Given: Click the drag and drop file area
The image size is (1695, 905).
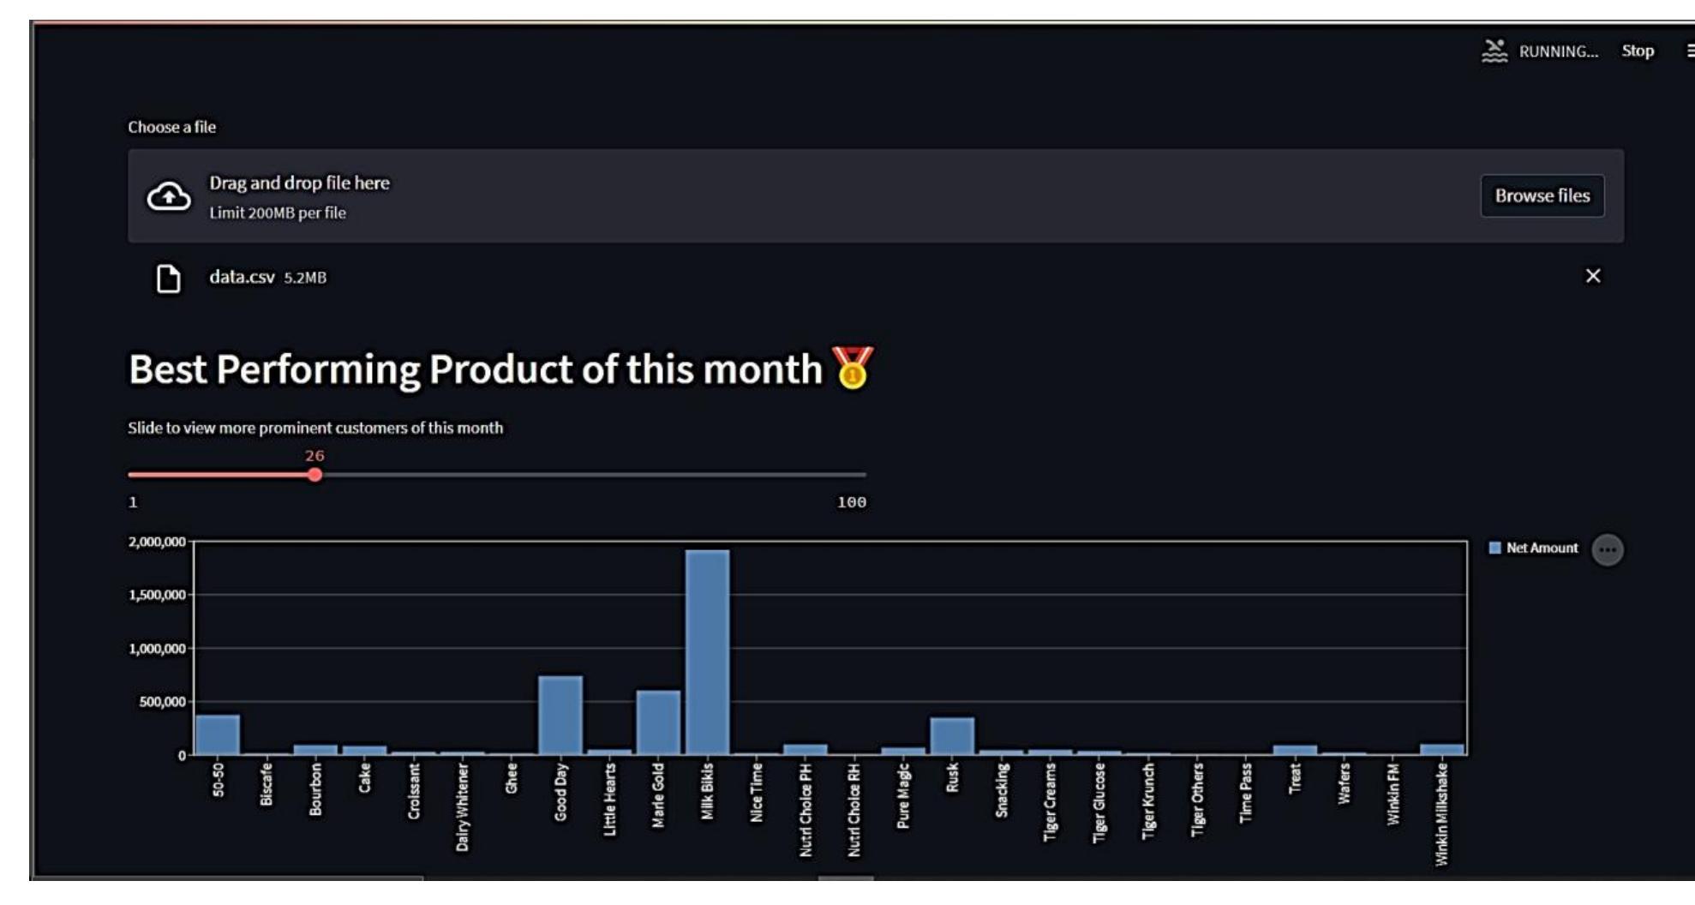Looking at the screenshot, I should 771,196.
